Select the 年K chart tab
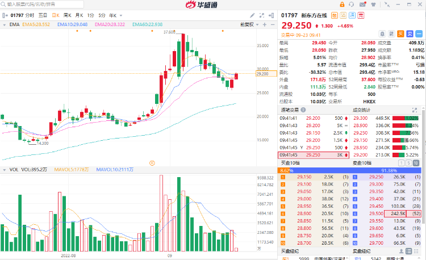Image resolution: width=426 pixels, height=260 pixels. tap(113, 15)
